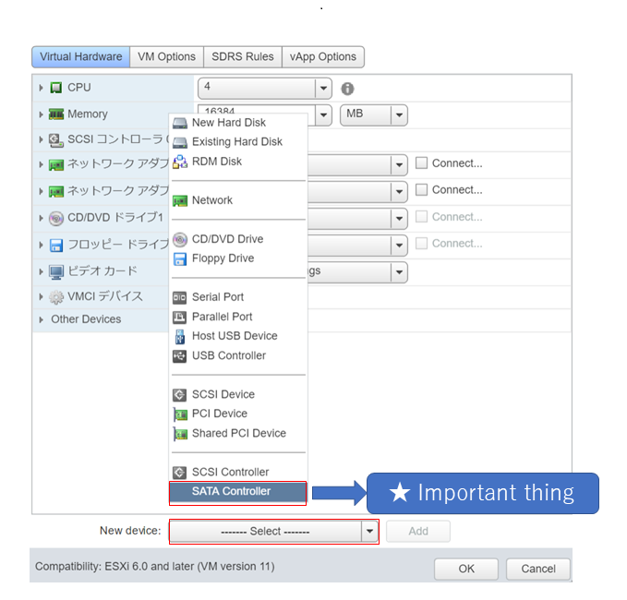Screen dimensions: 627x600
Task: Choose RDM Disk menu entry
Action: [238, 162]
